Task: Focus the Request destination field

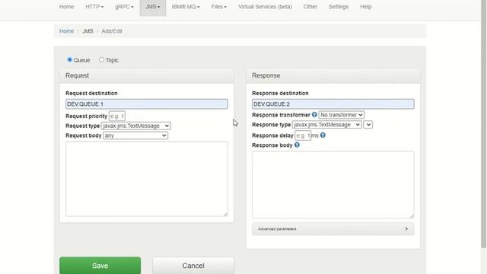Action: coord(147,104)
